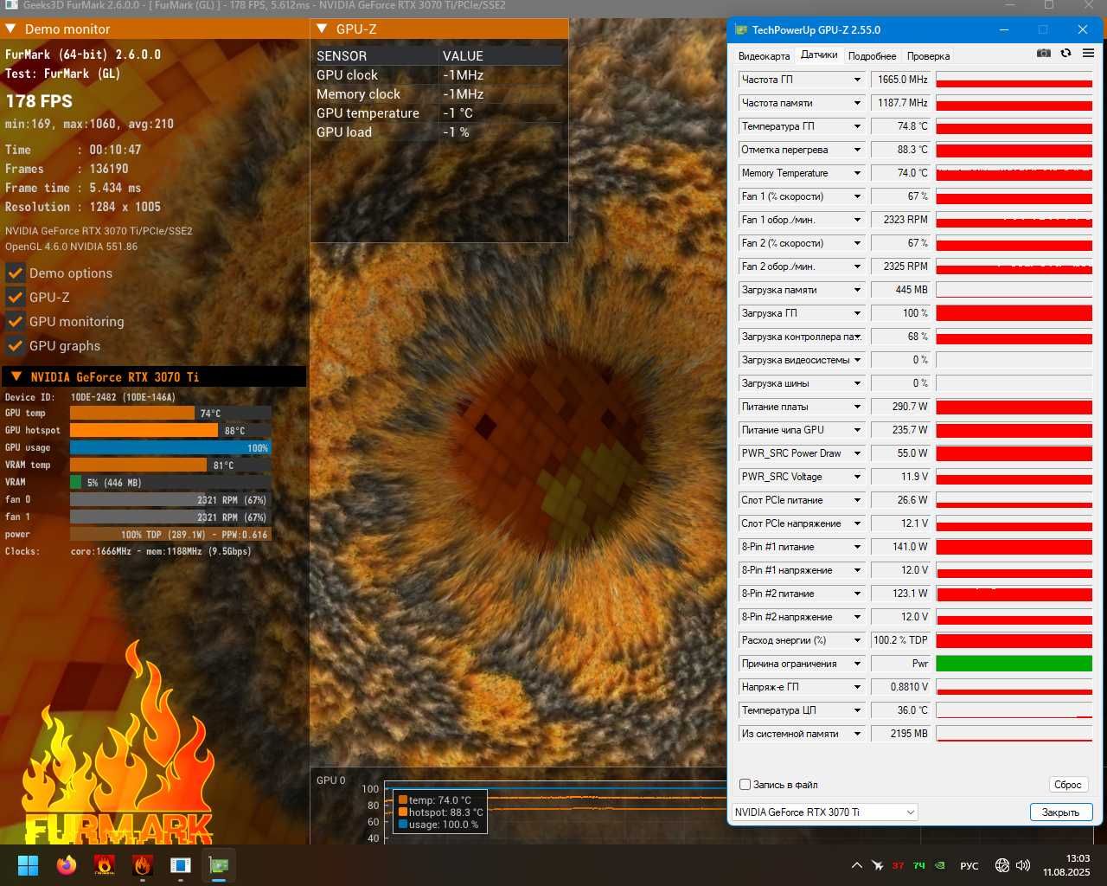Click the РУС language indicator
The image size is (1107, 886).
click(969, 865)
